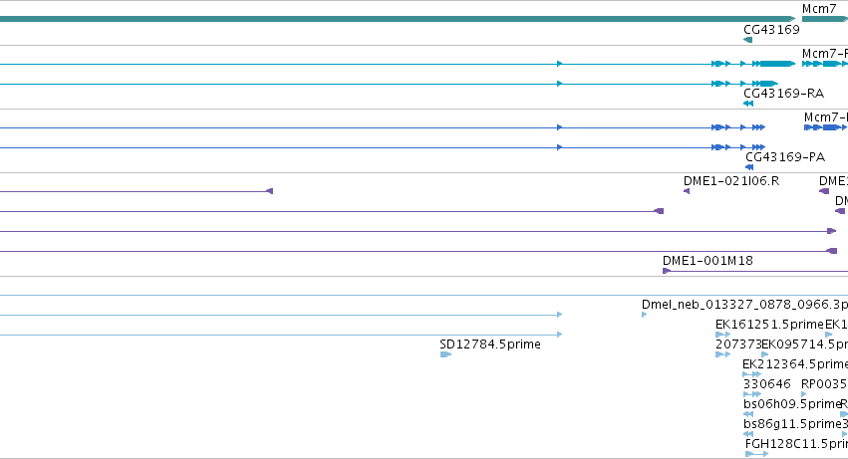Click the EK161251.5prime label
This screenshot has height=459, width=848.
point(769,325)
